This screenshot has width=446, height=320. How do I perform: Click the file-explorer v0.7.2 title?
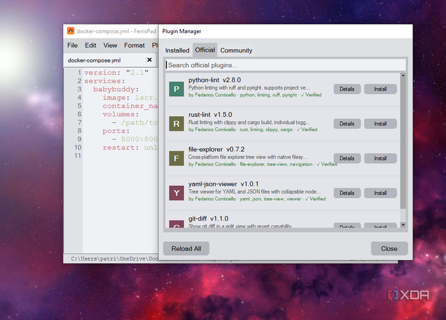216,150
